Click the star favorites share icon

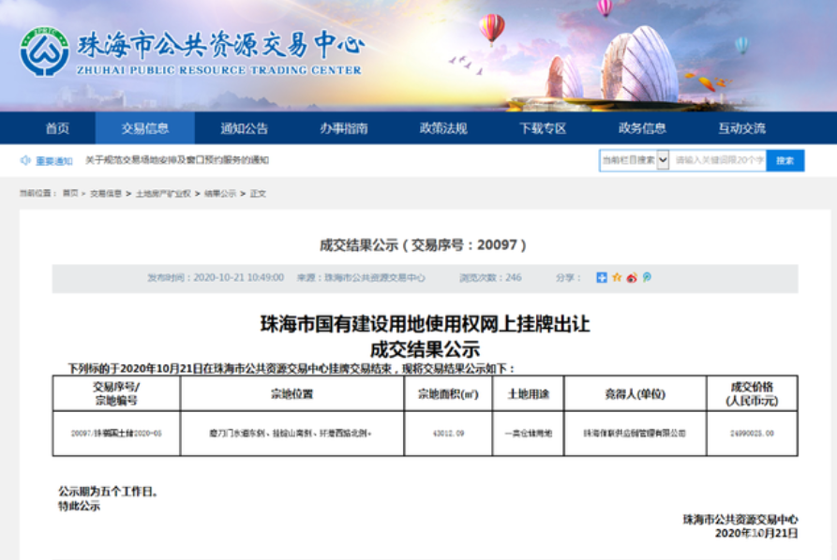click(x=617, y=277)
